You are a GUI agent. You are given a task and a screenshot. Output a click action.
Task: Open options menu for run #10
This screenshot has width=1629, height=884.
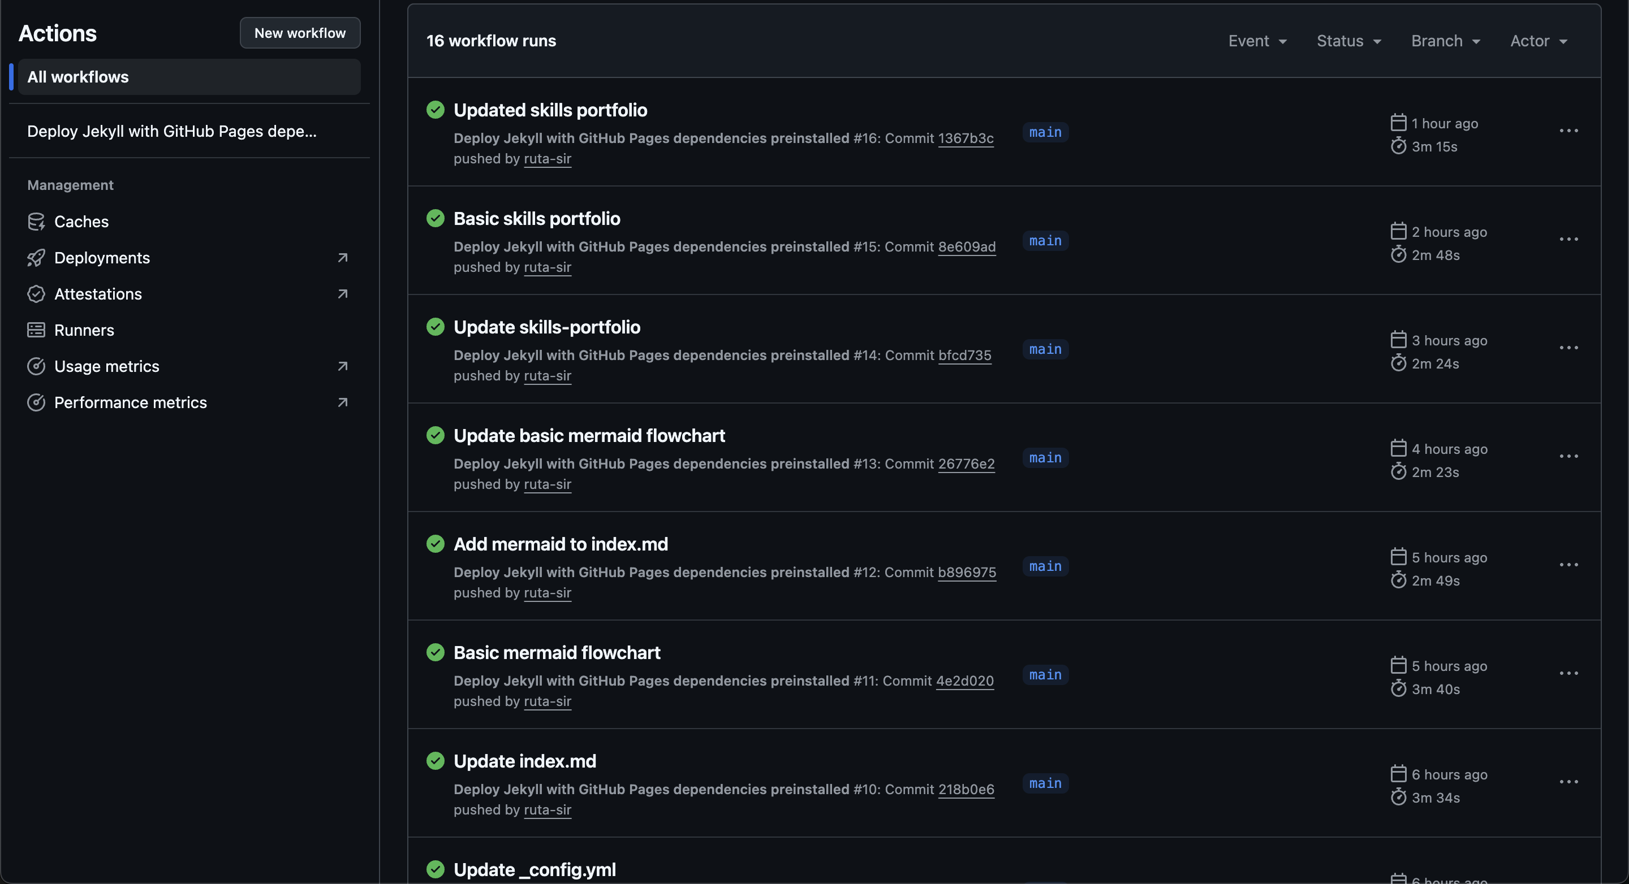1569,782
